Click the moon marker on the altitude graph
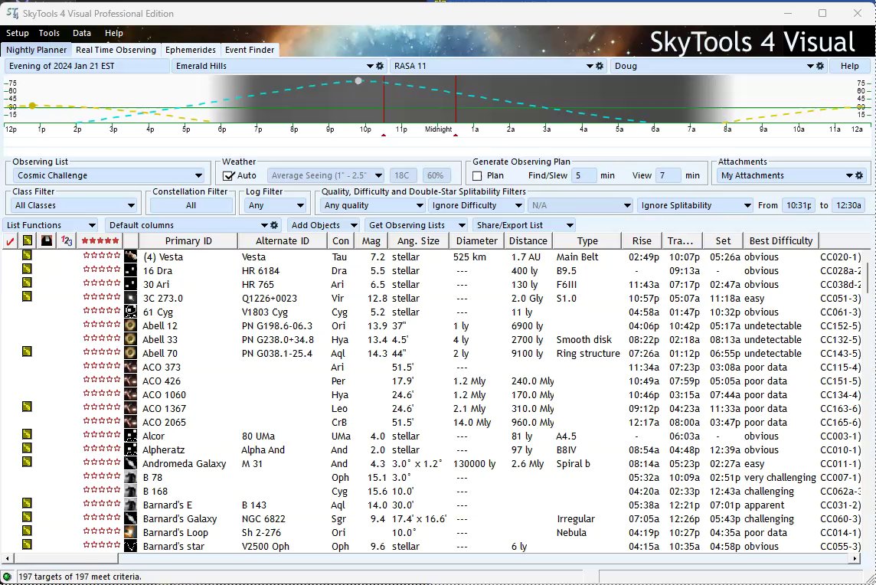This screenshot has width=876, height=585. click(358, 80)
